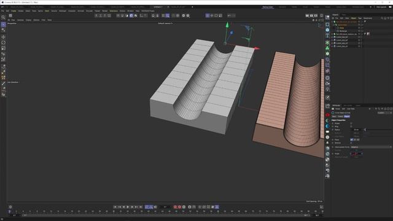This screenshot has height=221, width=393.
Task: Select the Move tool
Action: pos(3,37)
